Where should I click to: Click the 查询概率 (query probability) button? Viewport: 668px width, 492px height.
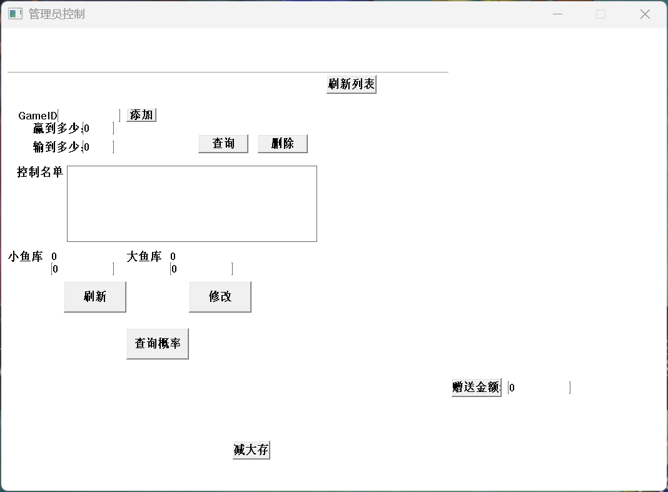click(157, 343)
